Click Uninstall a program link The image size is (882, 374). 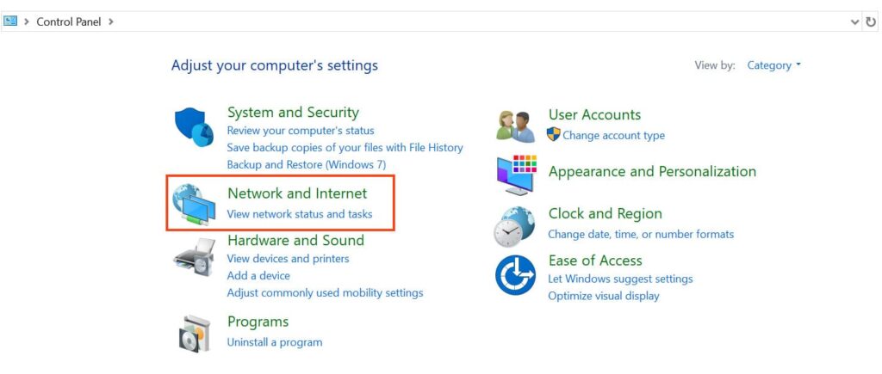275,342
